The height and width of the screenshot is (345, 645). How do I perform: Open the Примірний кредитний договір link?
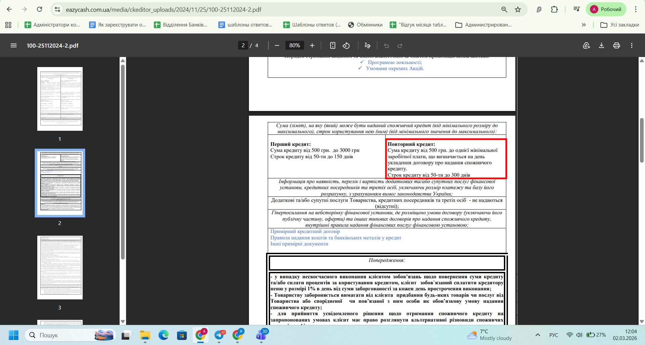tap(305, 231)
